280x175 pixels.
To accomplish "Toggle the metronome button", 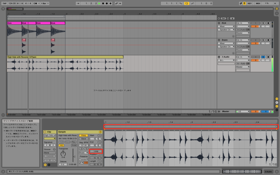I will (x=35, y=3).
